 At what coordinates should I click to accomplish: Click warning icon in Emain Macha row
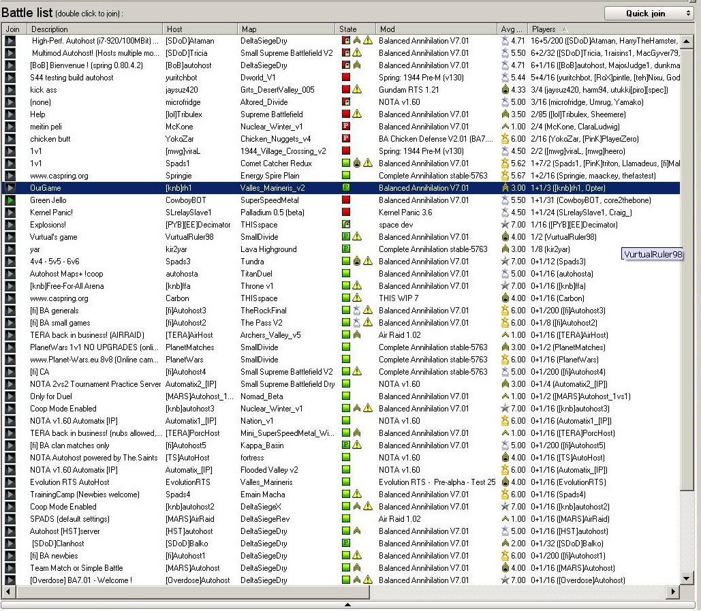[357, 494]
